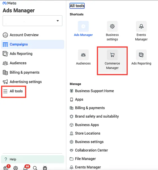Screen dimensions: 158x170
Task: Click the search magnifier icon
Action: click(35, 168)
